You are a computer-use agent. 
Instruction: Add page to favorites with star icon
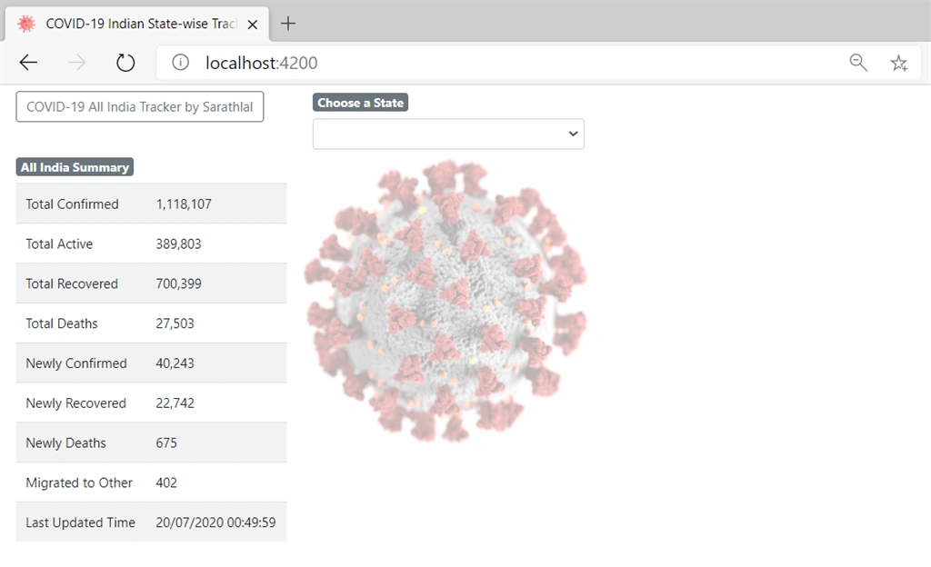(x=899, y=63)
